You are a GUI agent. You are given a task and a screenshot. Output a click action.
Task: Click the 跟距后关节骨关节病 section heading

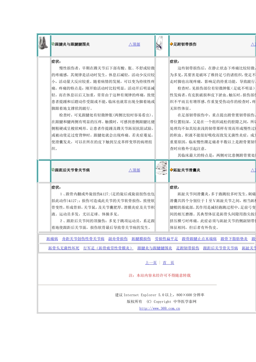[x=72, y=170]
